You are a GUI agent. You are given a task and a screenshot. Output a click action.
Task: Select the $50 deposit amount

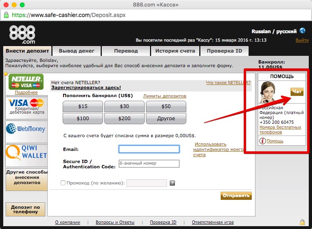(166, 106)
